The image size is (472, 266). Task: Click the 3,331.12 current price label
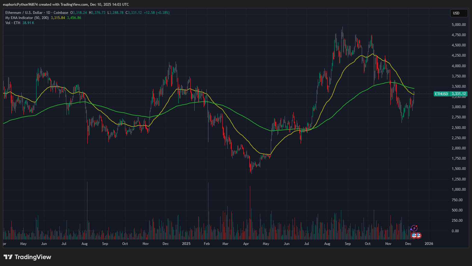click(458, 94)
